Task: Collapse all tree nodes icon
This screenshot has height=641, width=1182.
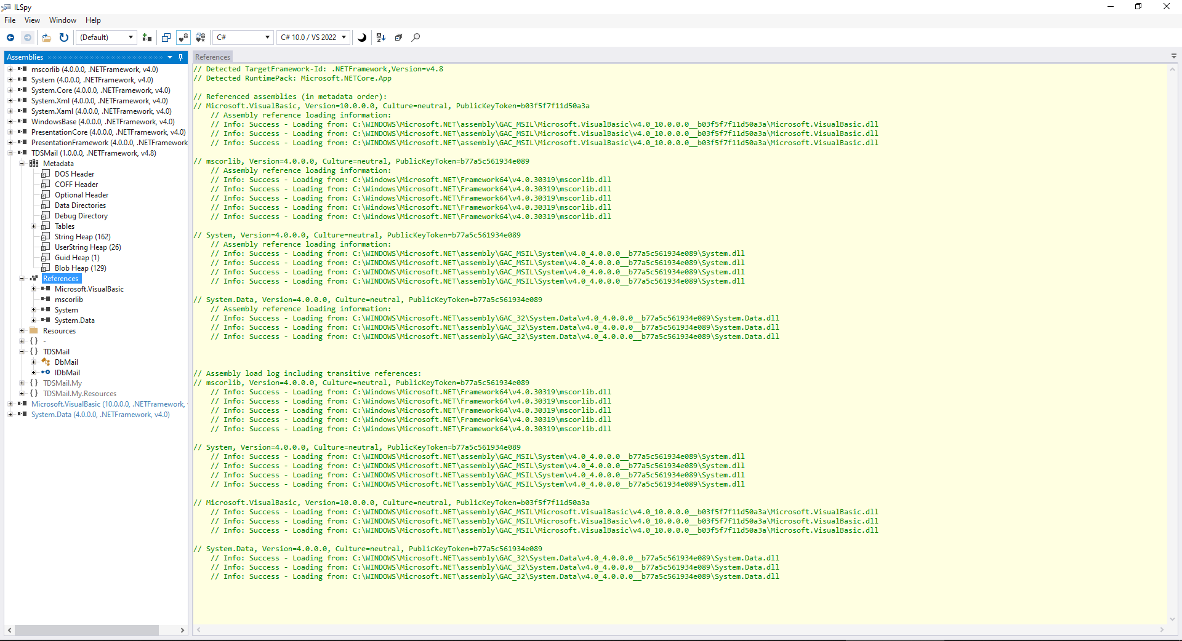Action: pyautogui.click(x=398, y=38)
